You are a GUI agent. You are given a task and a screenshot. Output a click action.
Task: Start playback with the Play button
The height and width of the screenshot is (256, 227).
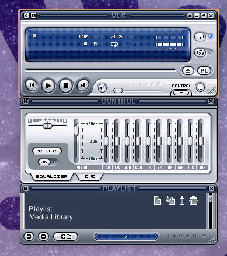[48, 86]
